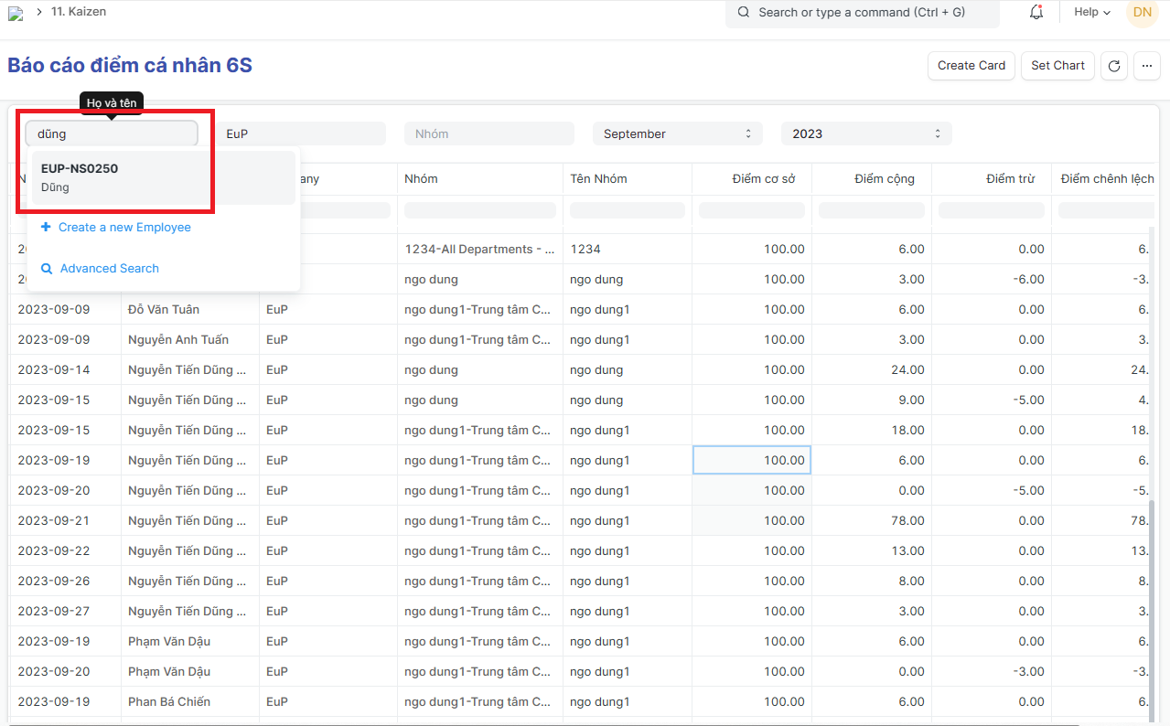Click the plus icon for new Employee
Image resolution: width=1170 pixels, height=726 pixels.
(x=46, y=228)
